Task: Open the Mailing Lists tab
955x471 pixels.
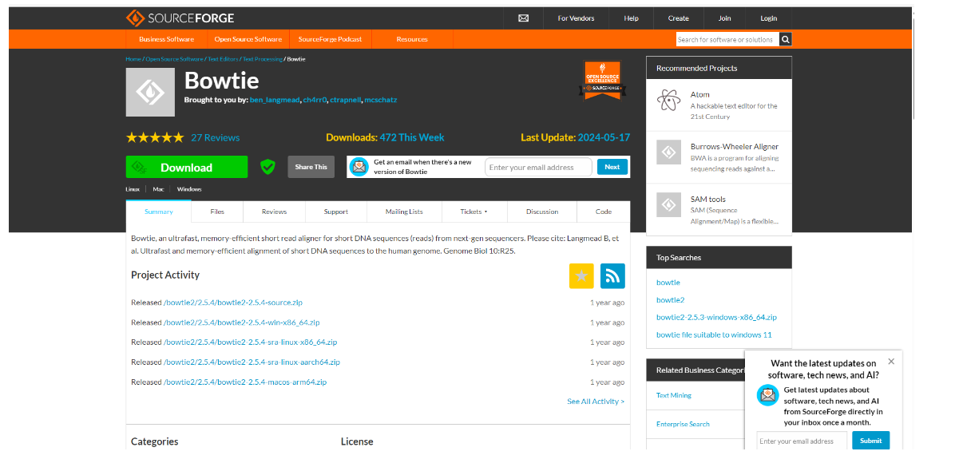Action: pos(404,212)
